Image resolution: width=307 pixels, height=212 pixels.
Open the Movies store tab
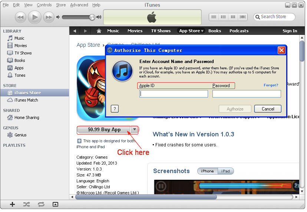pyautogui.click(x=135, y=31)
